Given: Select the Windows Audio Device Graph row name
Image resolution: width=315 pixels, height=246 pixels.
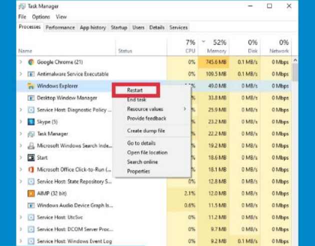Looking at the screenshot, I should [x=75, y=206].
